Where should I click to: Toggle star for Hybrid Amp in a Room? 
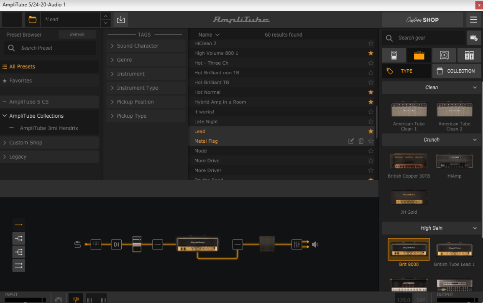(x=371, y=102)
